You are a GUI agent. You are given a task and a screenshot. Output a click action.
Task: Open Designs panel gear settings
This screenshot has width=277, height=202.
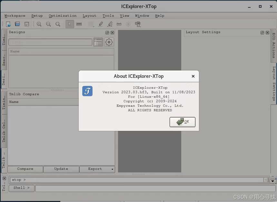(x=109, y=42)
